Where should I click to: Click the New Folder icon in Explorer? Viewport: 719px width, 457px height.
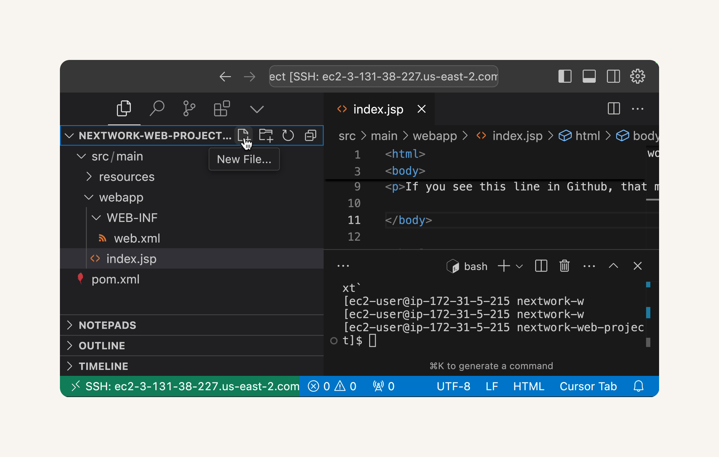tap(266, 135)
